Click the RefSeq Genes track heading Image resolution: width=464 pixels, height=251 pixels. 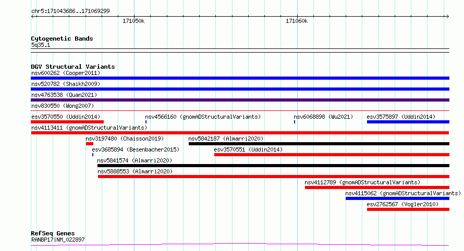click(53, 233)
